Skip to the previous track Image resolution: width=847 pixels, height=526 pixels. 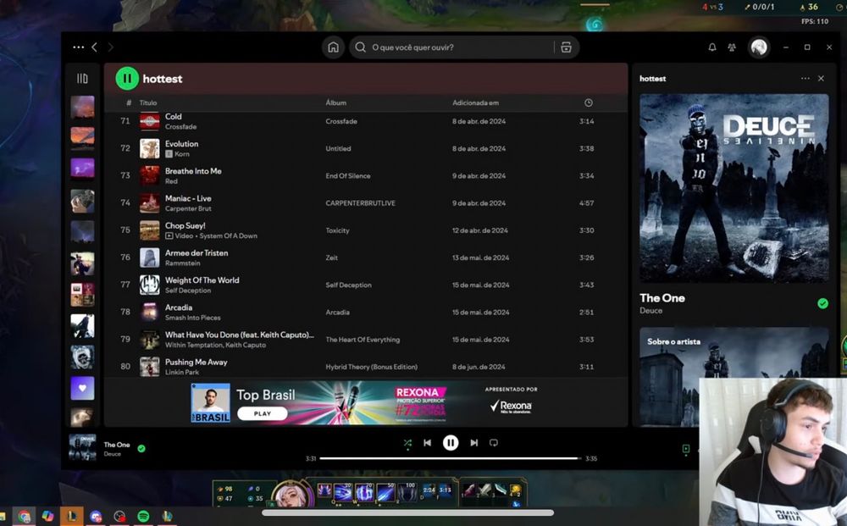[x=427, y=443]
